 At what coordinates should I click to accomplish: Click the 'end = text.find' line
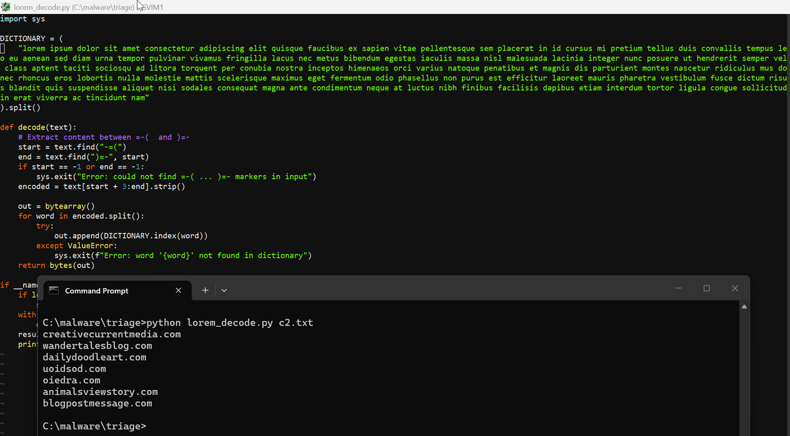coord(84,157)
